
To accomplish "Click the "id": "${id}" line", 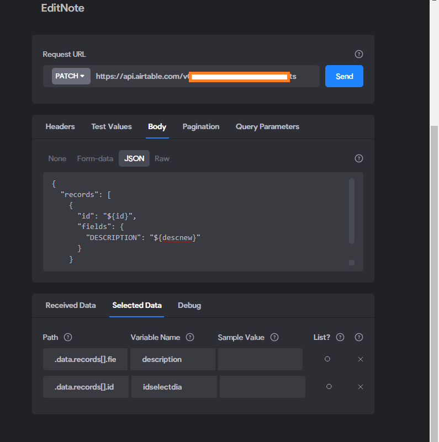I will pos(107,216).
